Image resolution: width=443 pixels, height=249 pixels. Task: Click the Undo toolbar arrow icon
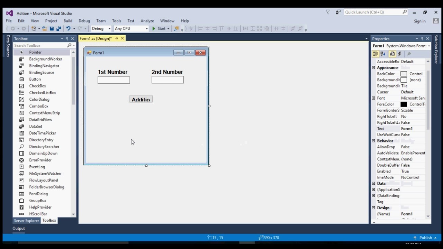click(68, 29)
